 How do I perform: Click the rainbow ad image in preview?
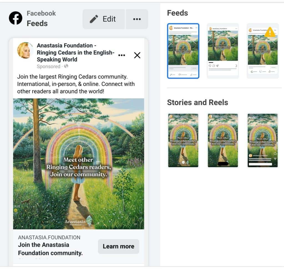[x=78, y=164]
